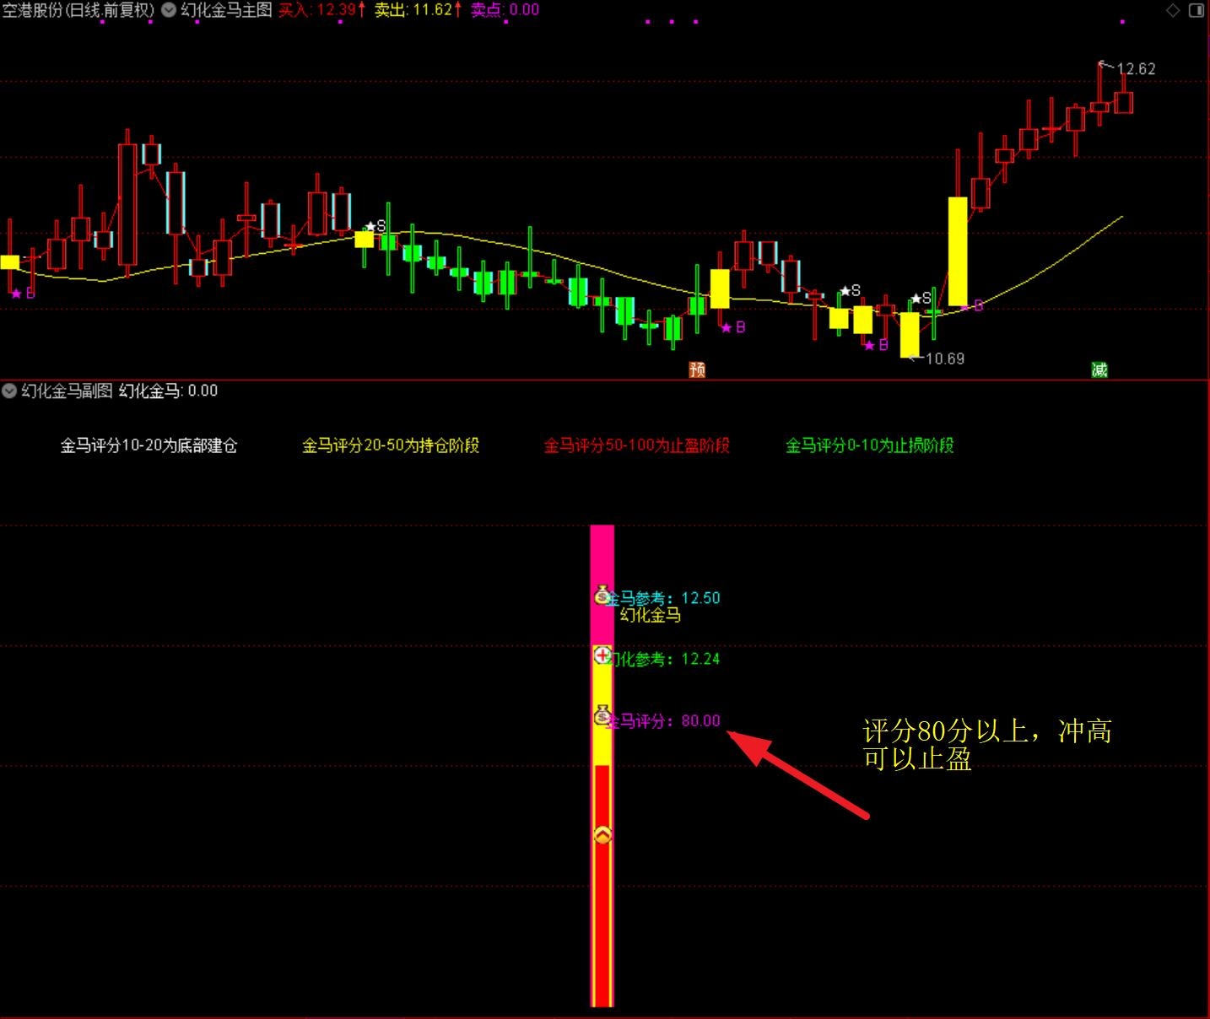Image resolution: width=1210 pixels, height=1019 pixels.
Task: Click the tall yellow breakout candle
Action: [958, 251]
